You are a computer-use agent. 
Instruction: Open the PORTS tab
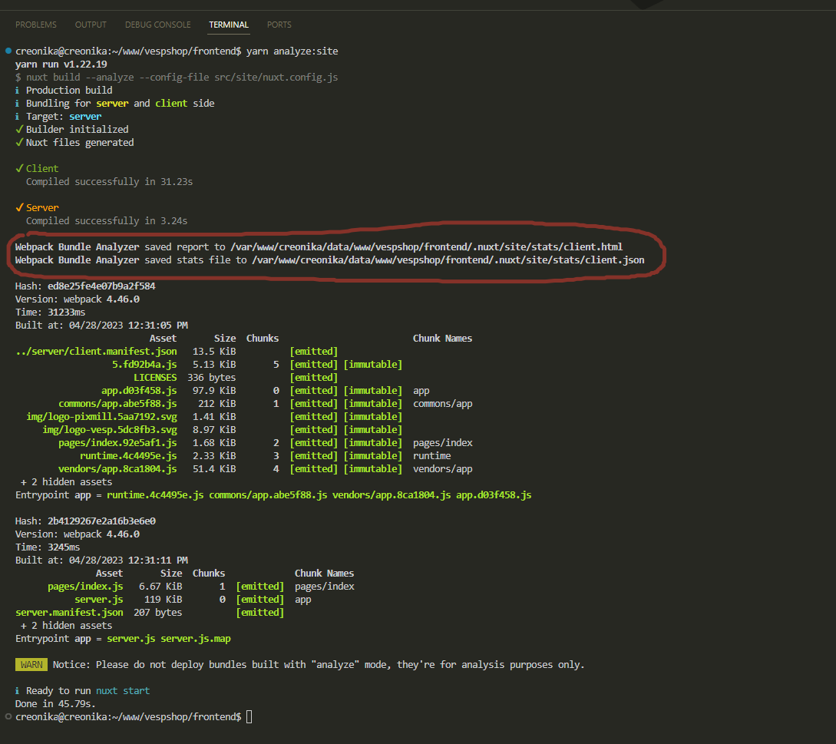pos(279,25)
